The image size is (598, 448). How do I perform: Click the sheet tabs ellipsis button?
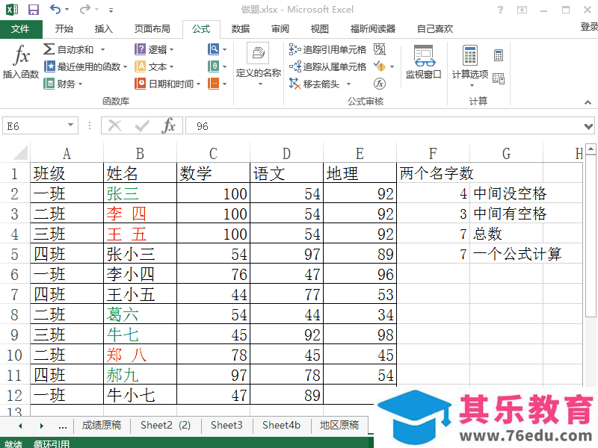pyautogui.click(x=63, y=426)
